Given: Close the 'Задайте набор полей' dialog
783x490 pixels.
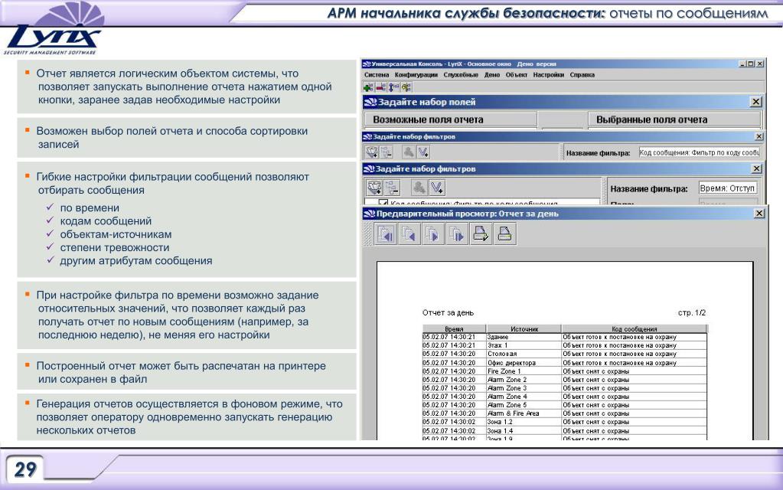Looking at the screenshot, I should click(x=756, y=102).
